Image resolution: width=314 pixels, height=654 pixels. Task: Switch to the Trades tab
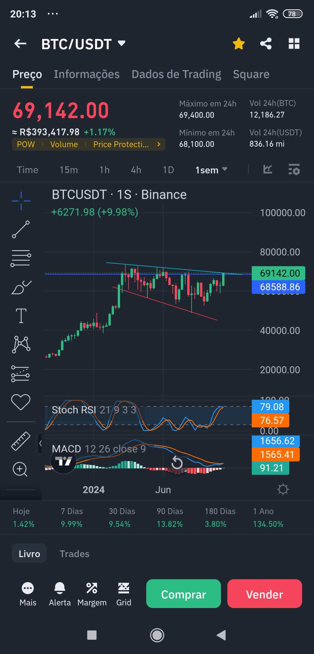(74, 554)
